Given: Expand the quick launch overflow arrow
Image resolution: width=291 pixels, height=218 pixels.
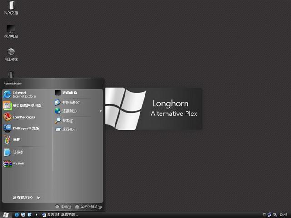Looking at the screenshot, I should click(36, 215).
